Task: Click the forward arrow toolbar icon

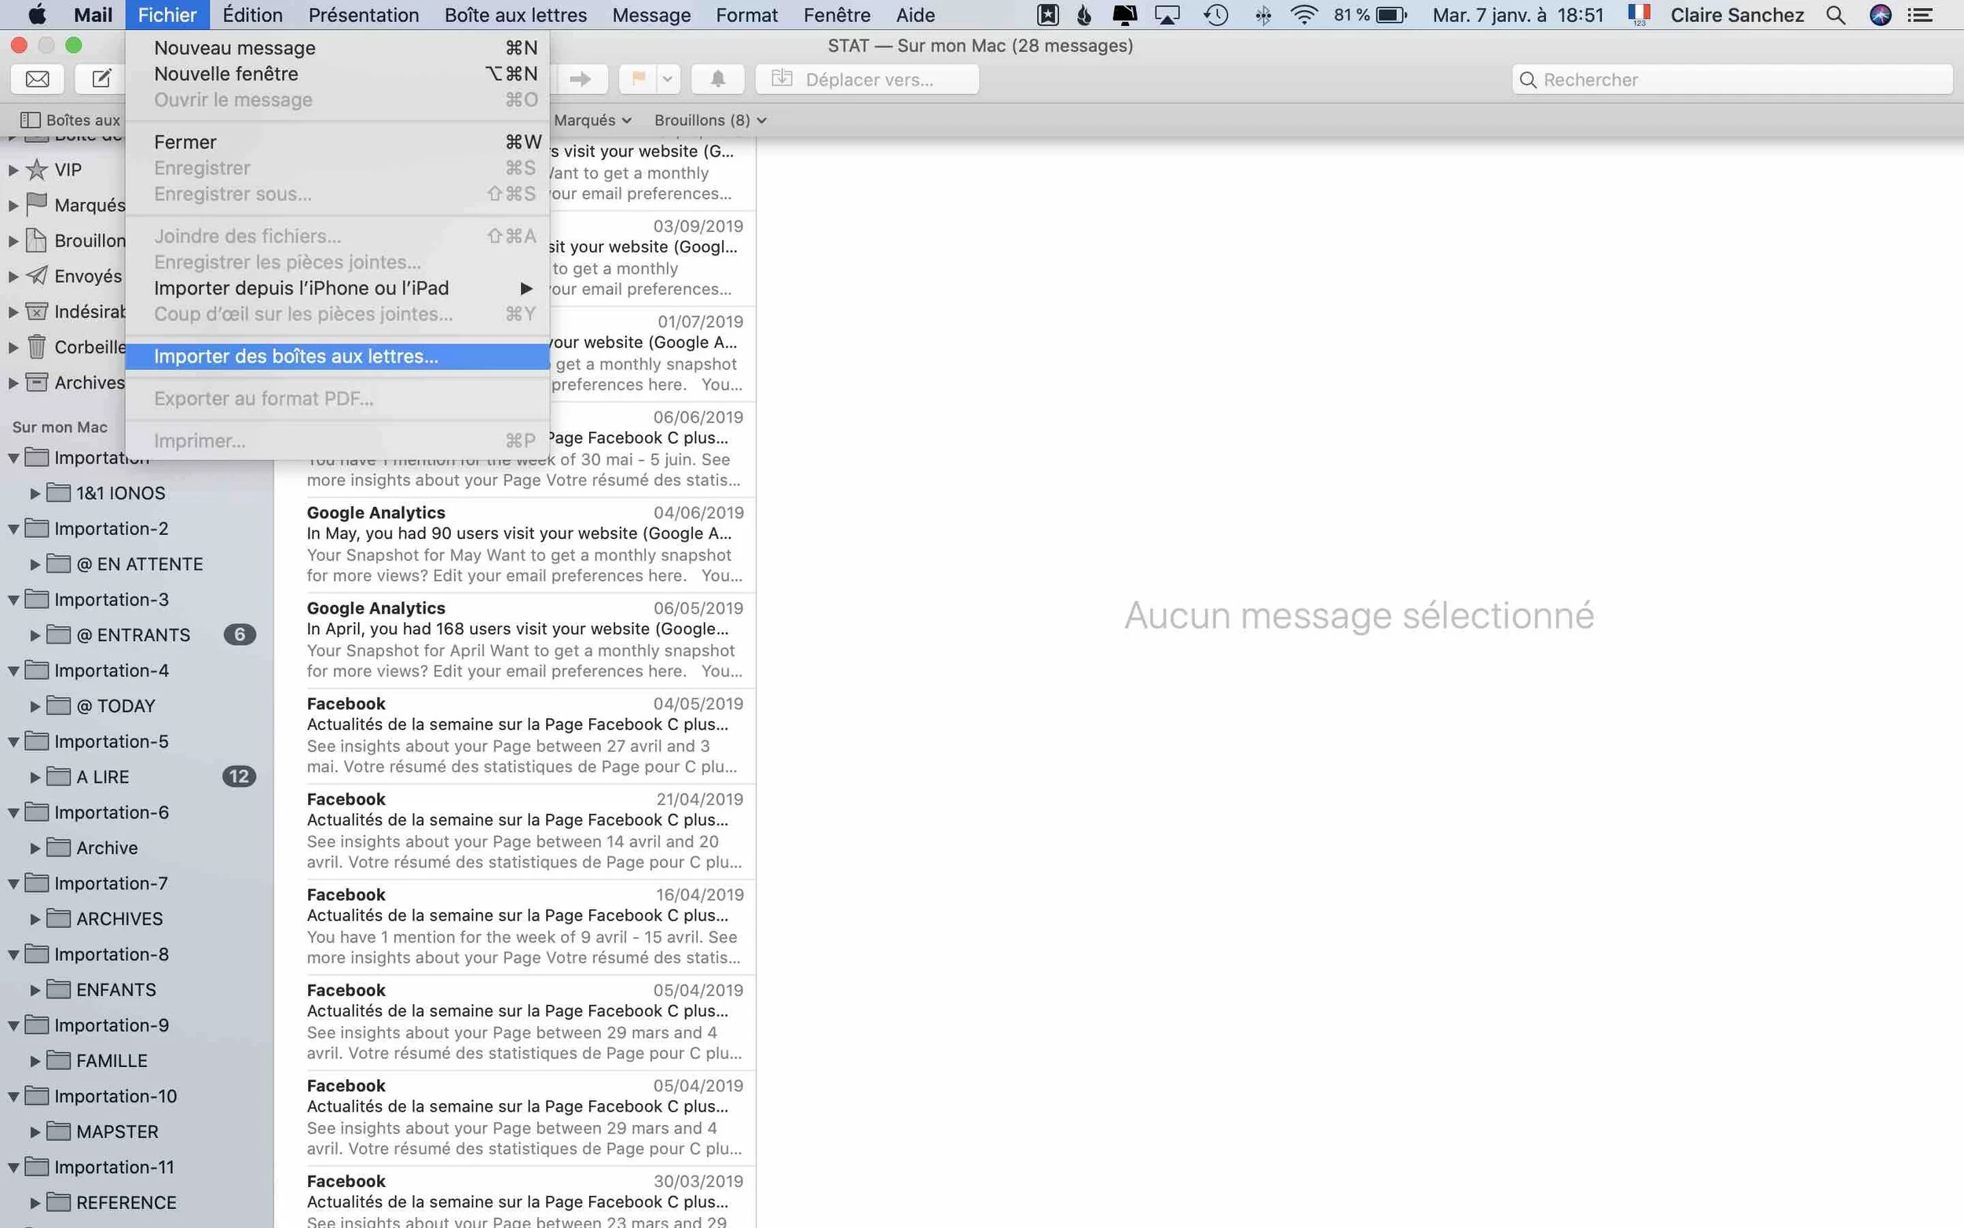Action: click(580, 79)
